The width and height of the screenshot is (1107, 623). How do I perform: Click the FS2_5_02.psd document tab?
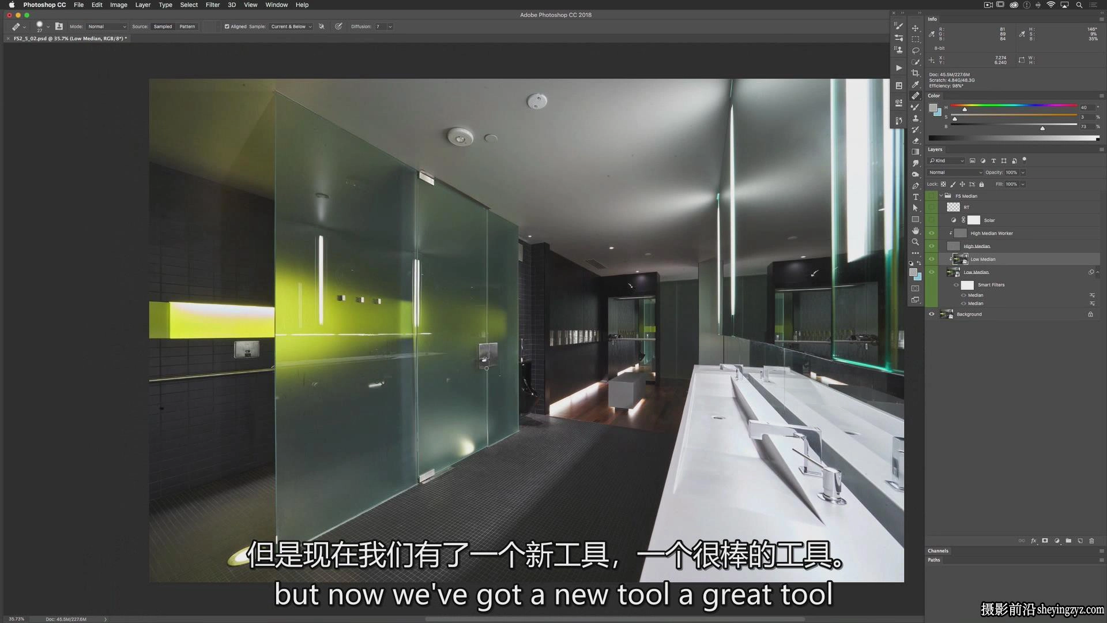click(70, 39)
